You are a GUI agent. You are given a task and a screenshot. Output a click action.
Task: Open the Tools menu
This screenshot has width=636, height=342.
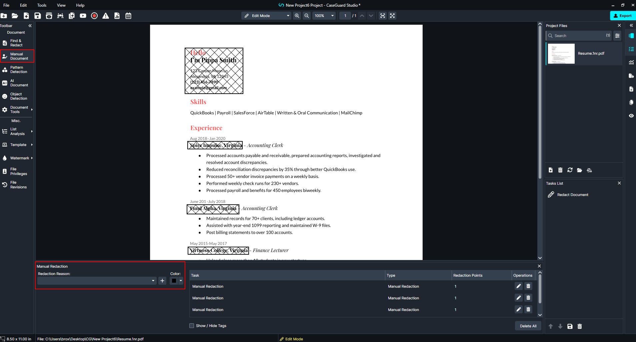[x=41, y=5]
